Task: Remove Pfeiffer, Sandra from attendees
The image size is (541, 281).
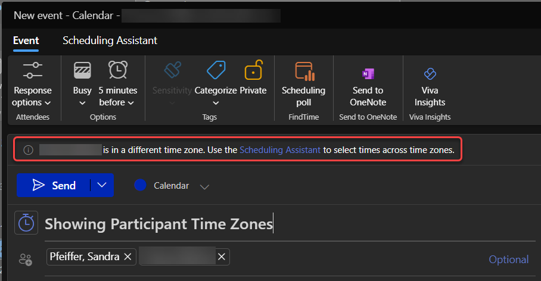Action: click(127, 257)
